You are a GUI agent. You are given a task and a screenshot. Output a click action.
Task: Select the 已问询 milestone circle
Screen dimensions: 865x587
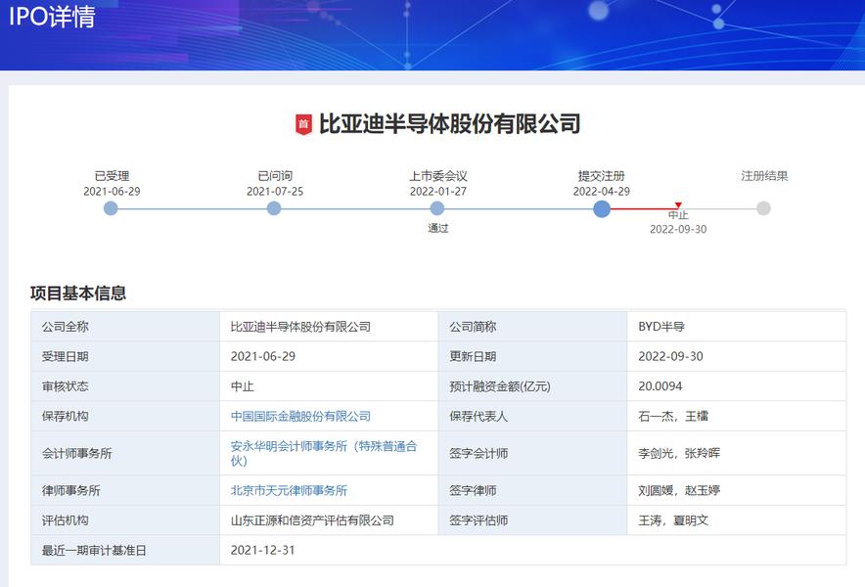(x=272, y=207)
